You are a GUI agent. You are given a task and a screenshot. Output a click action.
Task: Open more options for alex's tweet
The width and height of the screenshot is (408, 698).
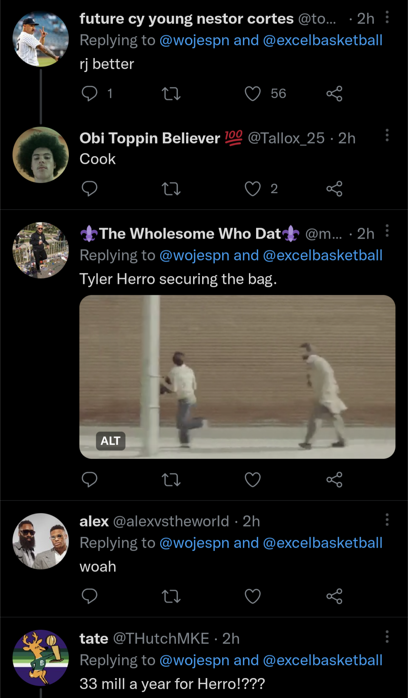pyautogui.click(x=387, y=520)
